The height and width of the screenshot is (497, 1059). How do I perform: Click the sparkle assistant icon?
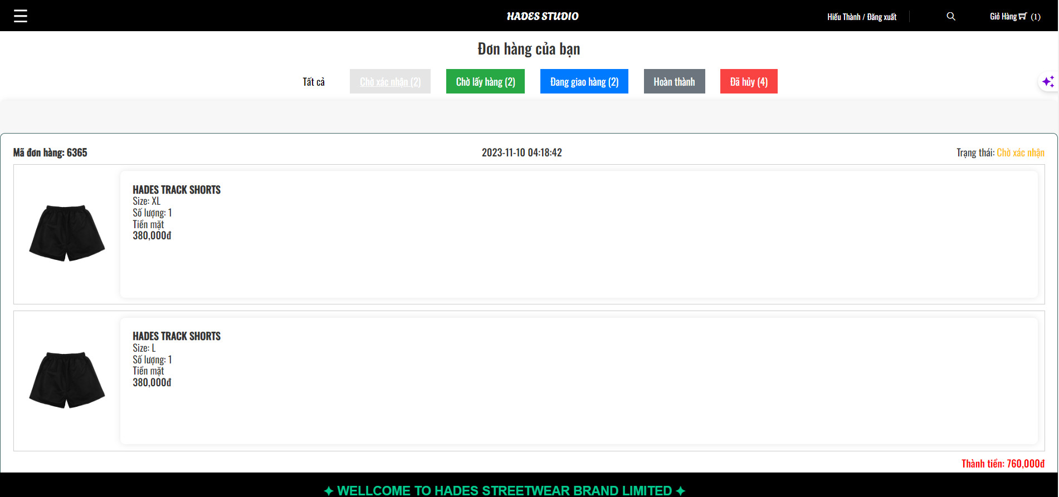[x=1048, y=82]
